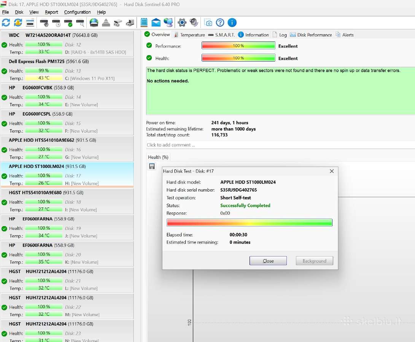
Task: Click the speaker sound icon
Action: [194, 22]
